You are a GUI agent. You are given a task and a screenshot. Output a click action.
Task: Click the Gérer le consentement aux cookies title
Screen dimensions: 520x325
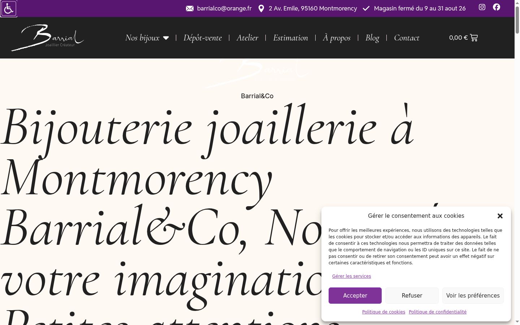[416, 216]
